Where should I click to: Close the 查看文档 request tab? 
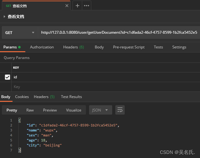[67, 6]
